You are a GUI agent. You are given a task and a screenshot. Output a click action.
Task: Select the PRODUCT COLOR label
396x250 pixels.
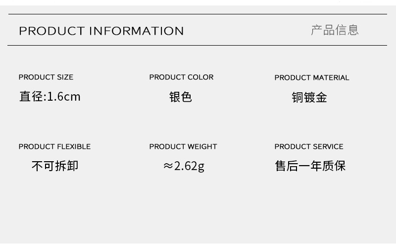tap(181, 77)
